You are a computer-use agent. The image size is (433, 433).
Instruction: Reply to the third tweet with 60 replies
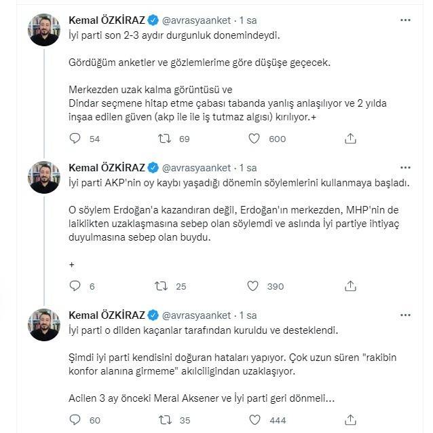point(75,420)
